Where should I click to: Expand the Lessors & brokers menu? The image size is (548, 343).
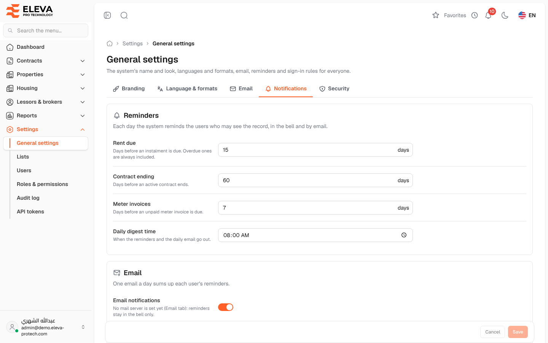click(46, 102)
